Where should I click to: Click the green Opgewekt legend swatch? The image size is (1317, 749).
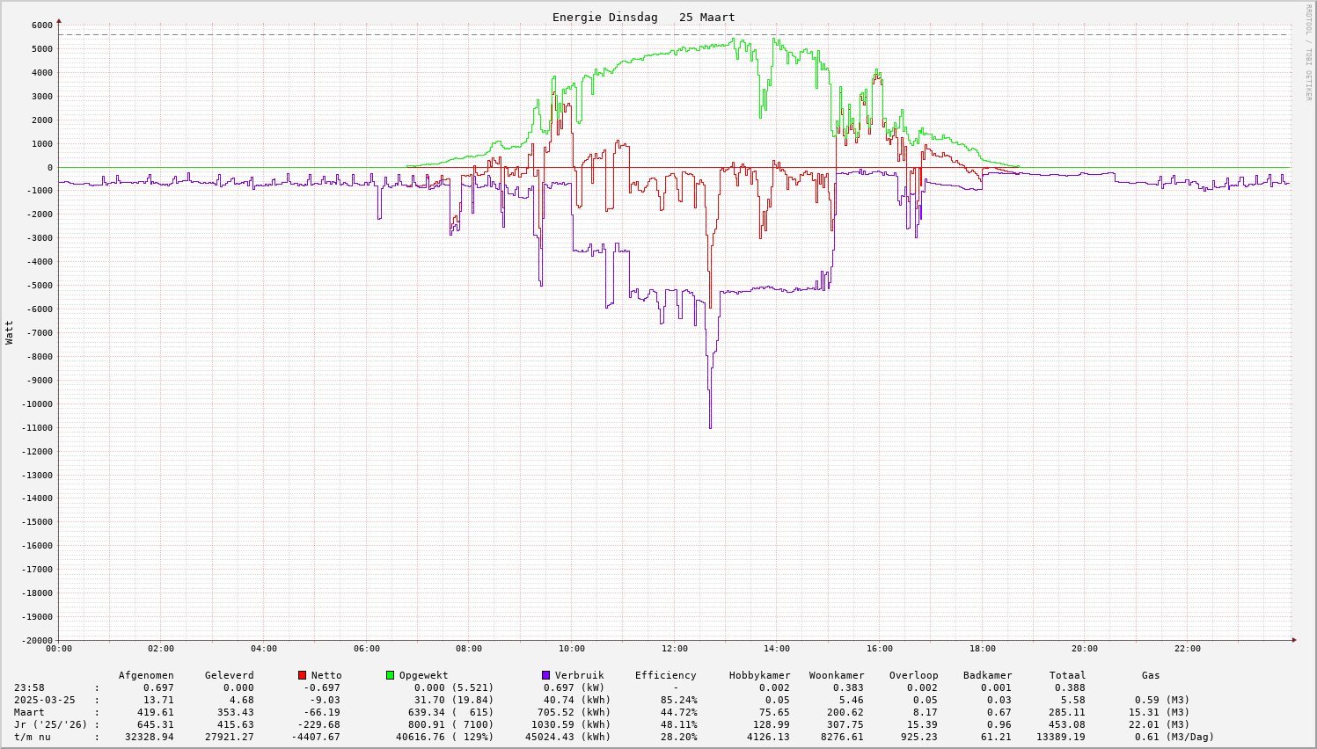pyautogui.click(x=390, y=675)
